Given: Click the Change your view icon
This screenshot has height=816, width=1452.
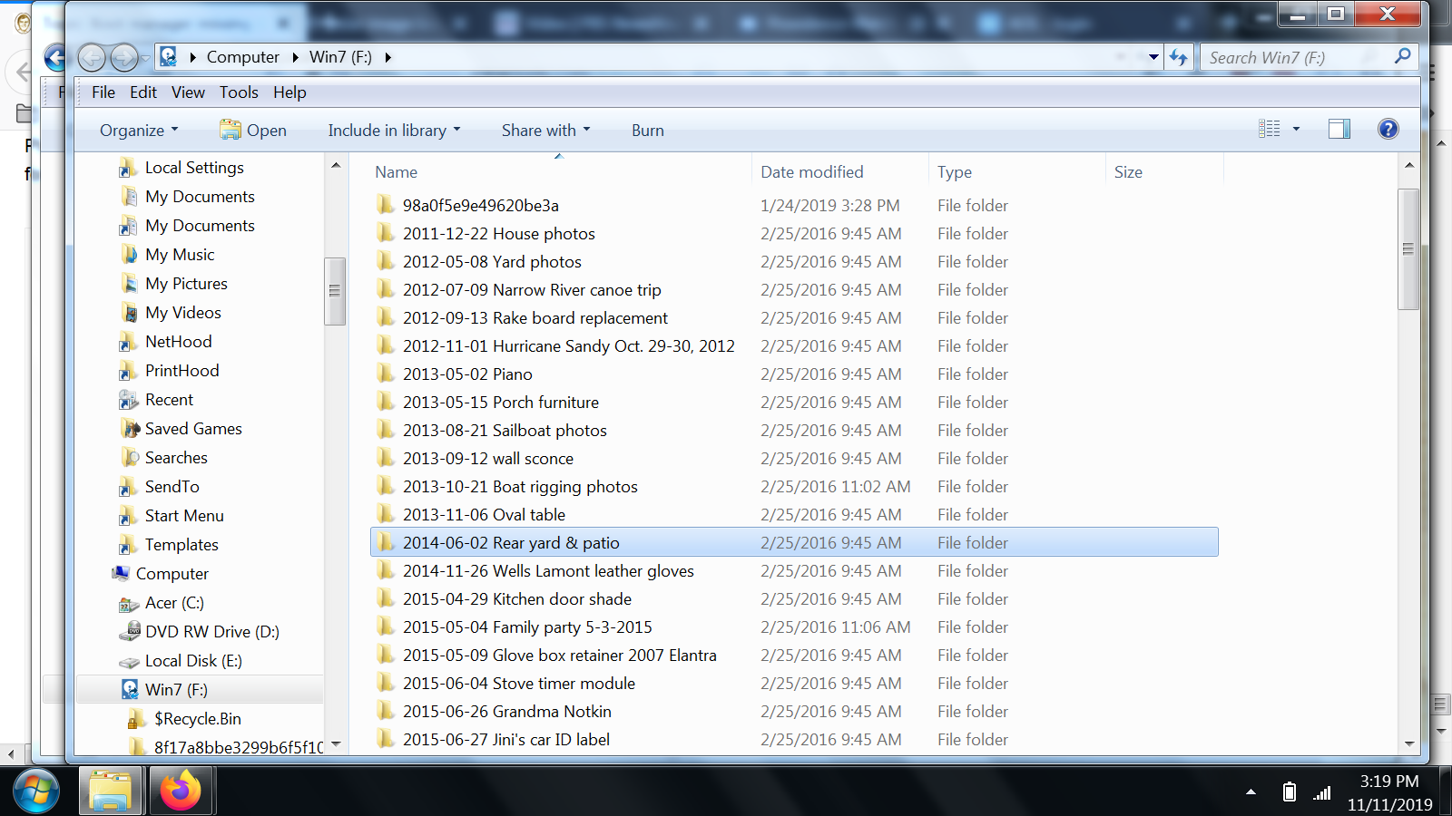Looking at the screenshot, I should pos(1269,129).
